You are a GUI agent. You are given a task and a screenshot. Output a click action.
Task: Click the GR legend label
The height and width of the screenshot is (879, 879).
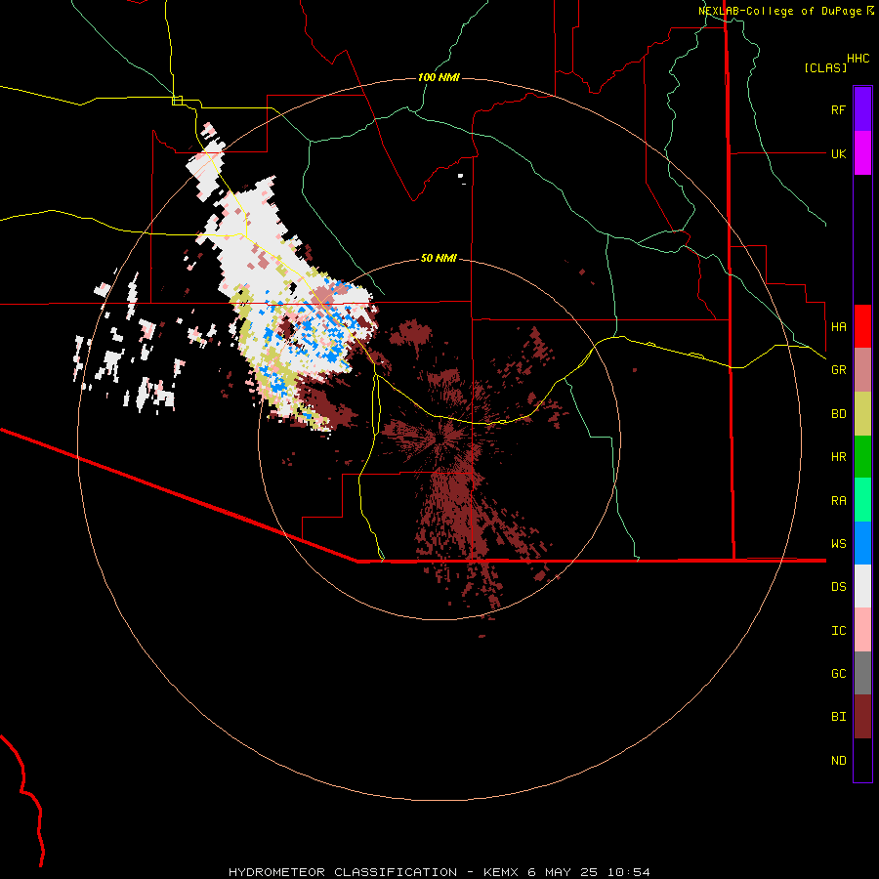click(x=838, y=370)
